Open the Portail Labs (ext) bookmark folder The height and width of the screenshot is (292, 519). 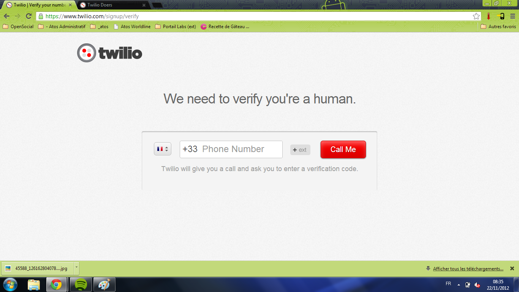[176, 27]
